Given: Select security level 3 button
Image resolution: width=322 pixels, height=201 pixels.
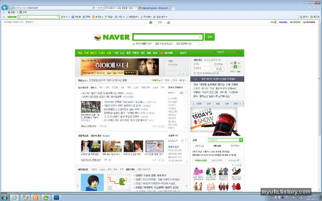Looking at the screenshot, I should [239, 67].
